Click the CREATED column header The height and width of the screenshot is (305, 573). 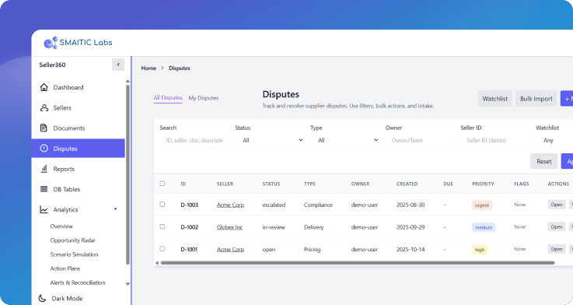point(407,184)
